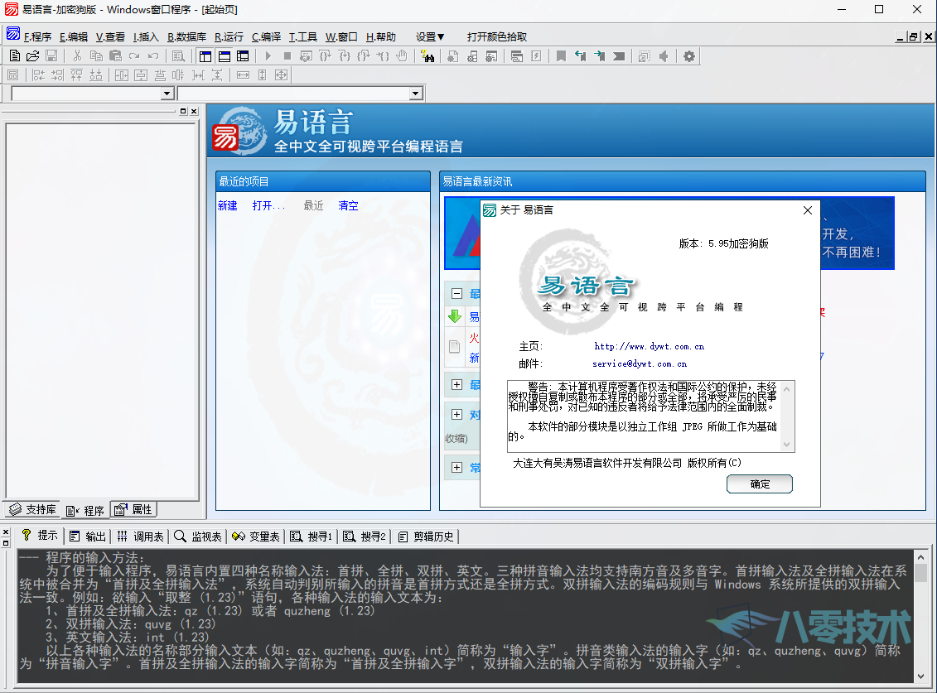Click the hand breakpoint icon
The height and width of the screenshot is (693, 937).
pyautogui.click(x=402, y=56)
